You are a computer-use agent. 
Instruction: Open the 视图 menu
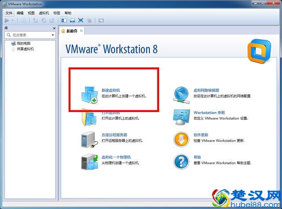(x=31, y=13)
